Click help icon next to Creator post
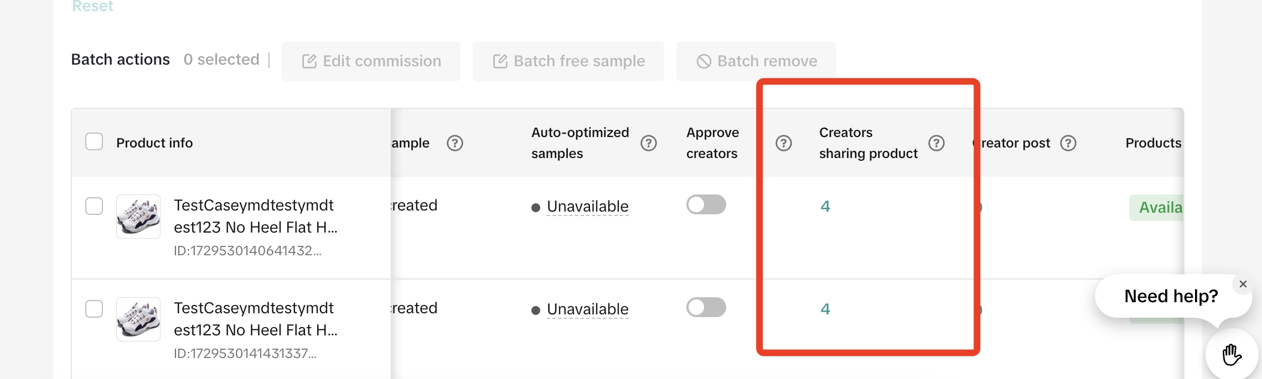This screenshot has width=1262, height=379. pyautogui.click(x=1068, y=143)
